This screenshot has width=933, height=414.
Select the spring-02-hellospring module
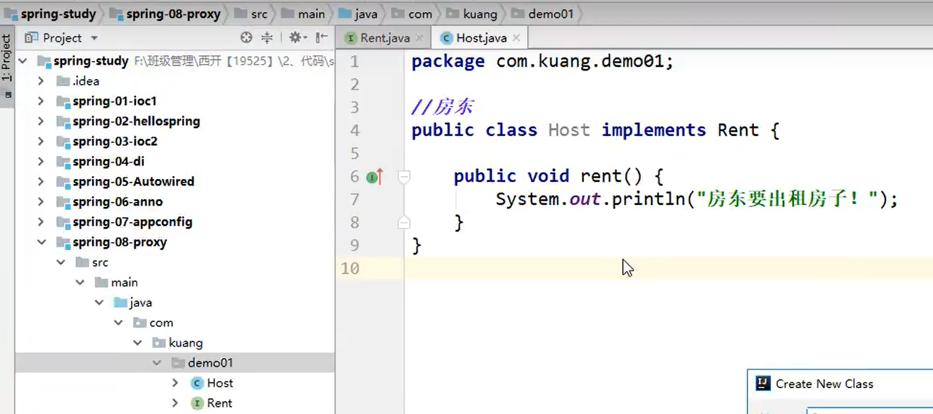[x=136, y=121]
